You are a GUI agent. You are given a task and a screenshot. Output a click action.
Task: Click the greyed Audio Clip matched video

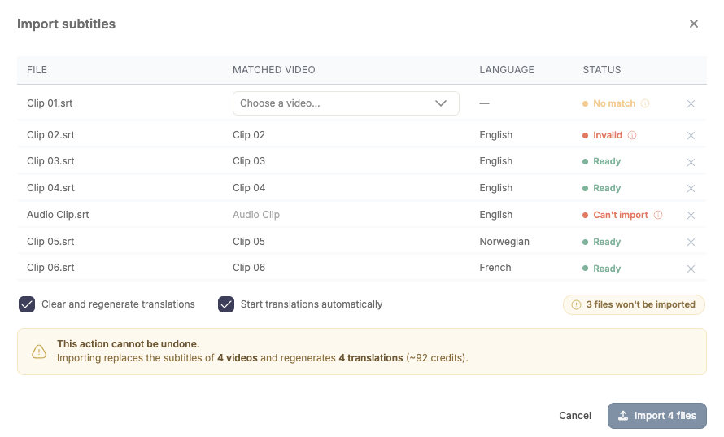pos(256,215)
